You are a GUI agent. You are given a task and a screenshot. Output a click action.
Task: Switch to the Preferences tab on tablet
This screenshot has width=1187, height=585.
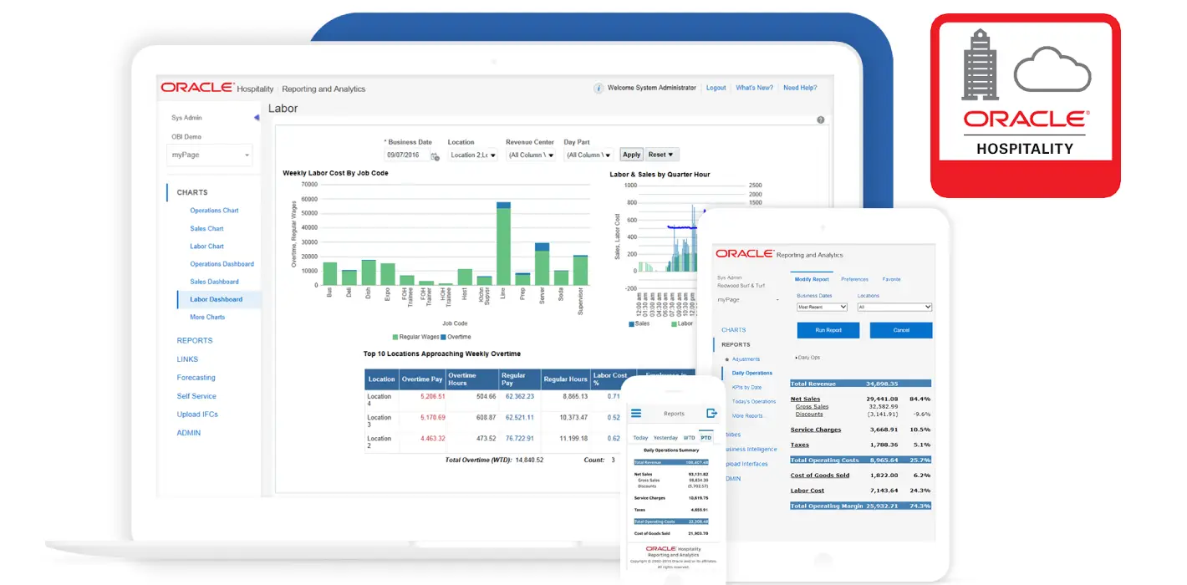coord(854,279)
